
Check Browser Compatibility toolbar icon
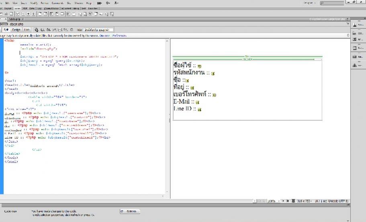tap(60, 30)
